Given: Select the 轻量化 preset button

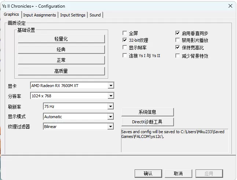Looking at the screenshot, I should [x=61, y=39].
